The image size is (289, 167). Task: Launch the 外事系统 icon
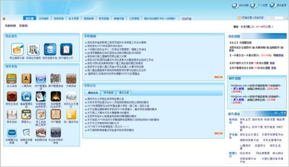[x=71, y=78]
